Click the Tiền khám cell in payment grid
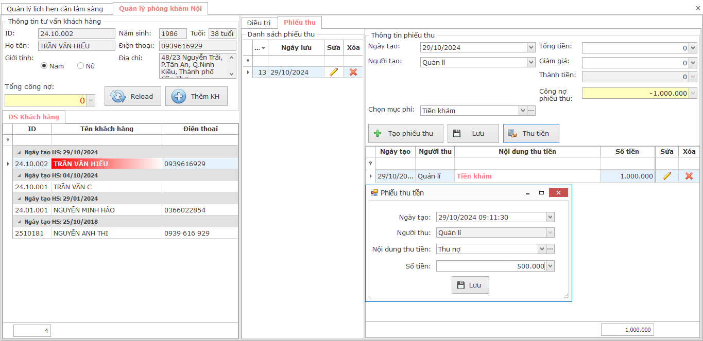703x341 pixels. pos(527,176)
